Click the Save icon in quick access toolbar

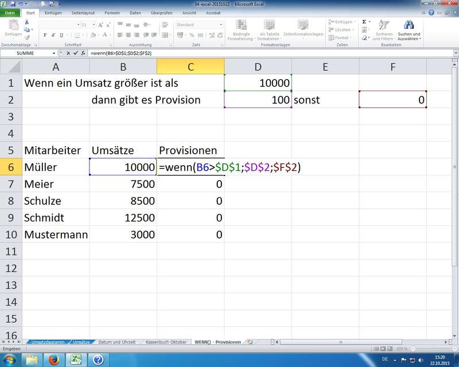click(12, 4)
